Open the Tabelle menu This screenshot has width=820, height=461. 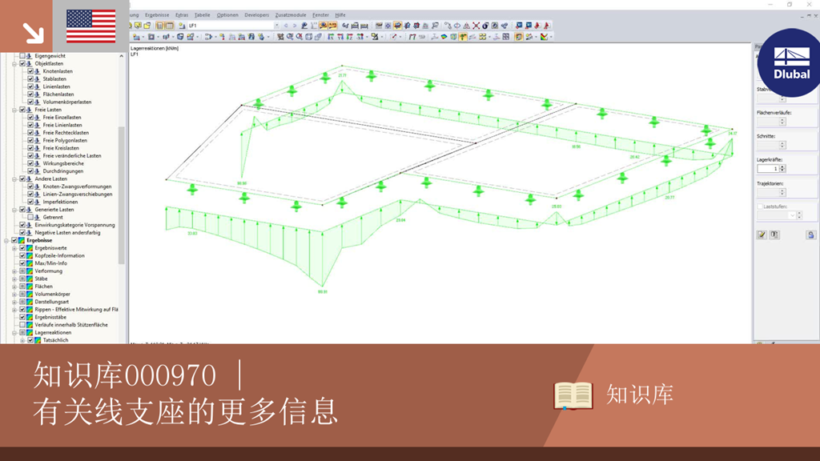click(x=202, y=15)
